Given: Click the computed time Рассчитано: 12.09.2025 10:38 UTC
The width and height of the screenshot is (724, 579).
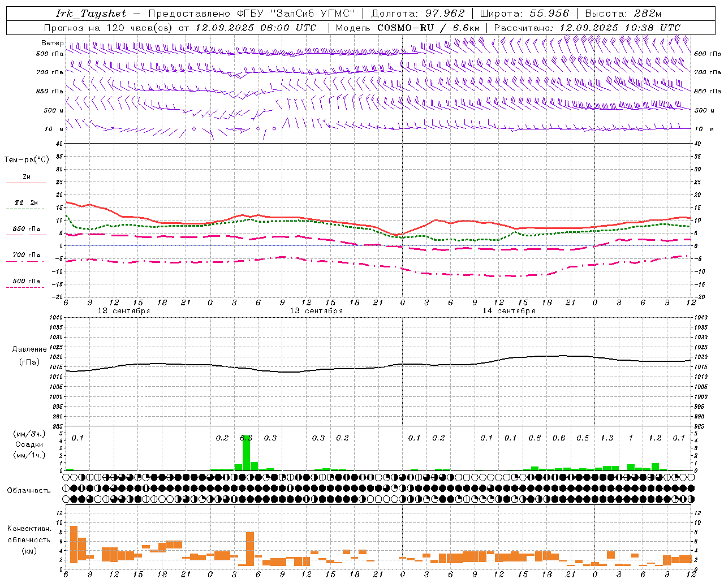Looking at the screenshot, I should pos(587,28).
